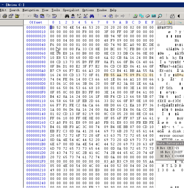Click the blue Continue Search binoculars
184x188 pixels.
[x=92, y=16]
